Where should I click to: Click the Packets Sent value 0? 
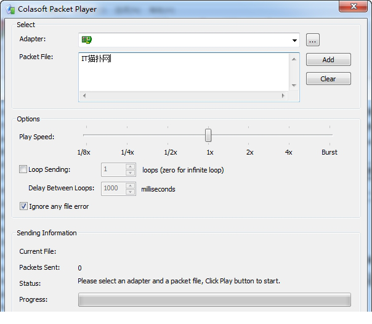79,268
